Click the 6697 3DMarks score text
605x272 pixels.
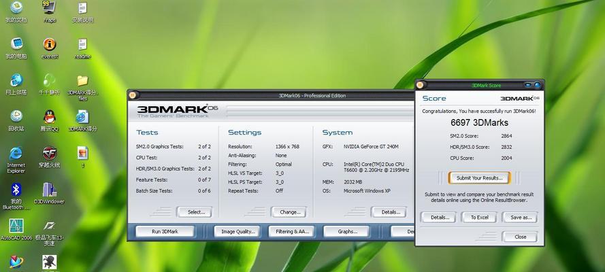coord(479,123)
